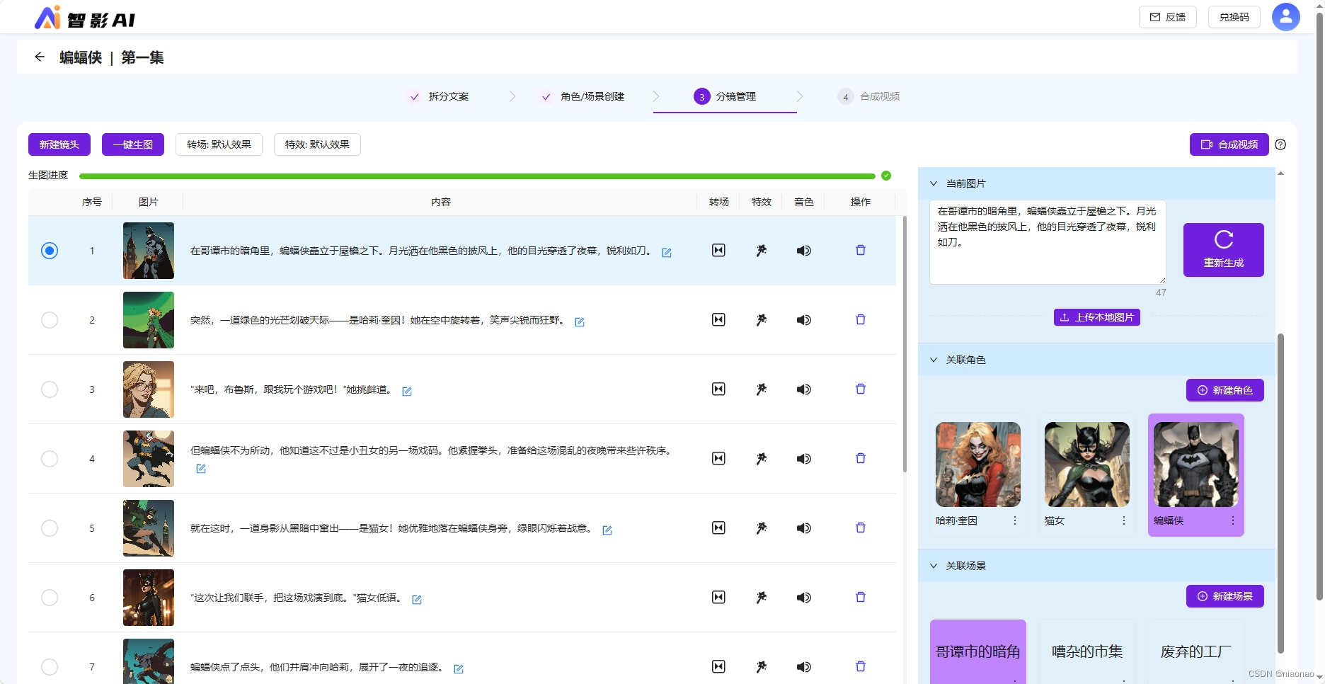The height and width of the screenshot is (684, 1325).
Task: Select the radio button for shot 7
Action: click(x=50, y=667)
